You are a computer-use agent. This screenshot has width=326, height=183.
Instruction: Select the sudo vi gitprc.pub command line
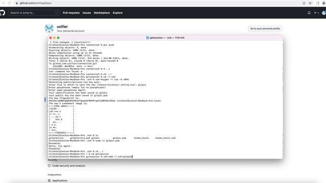click(84, 141)
